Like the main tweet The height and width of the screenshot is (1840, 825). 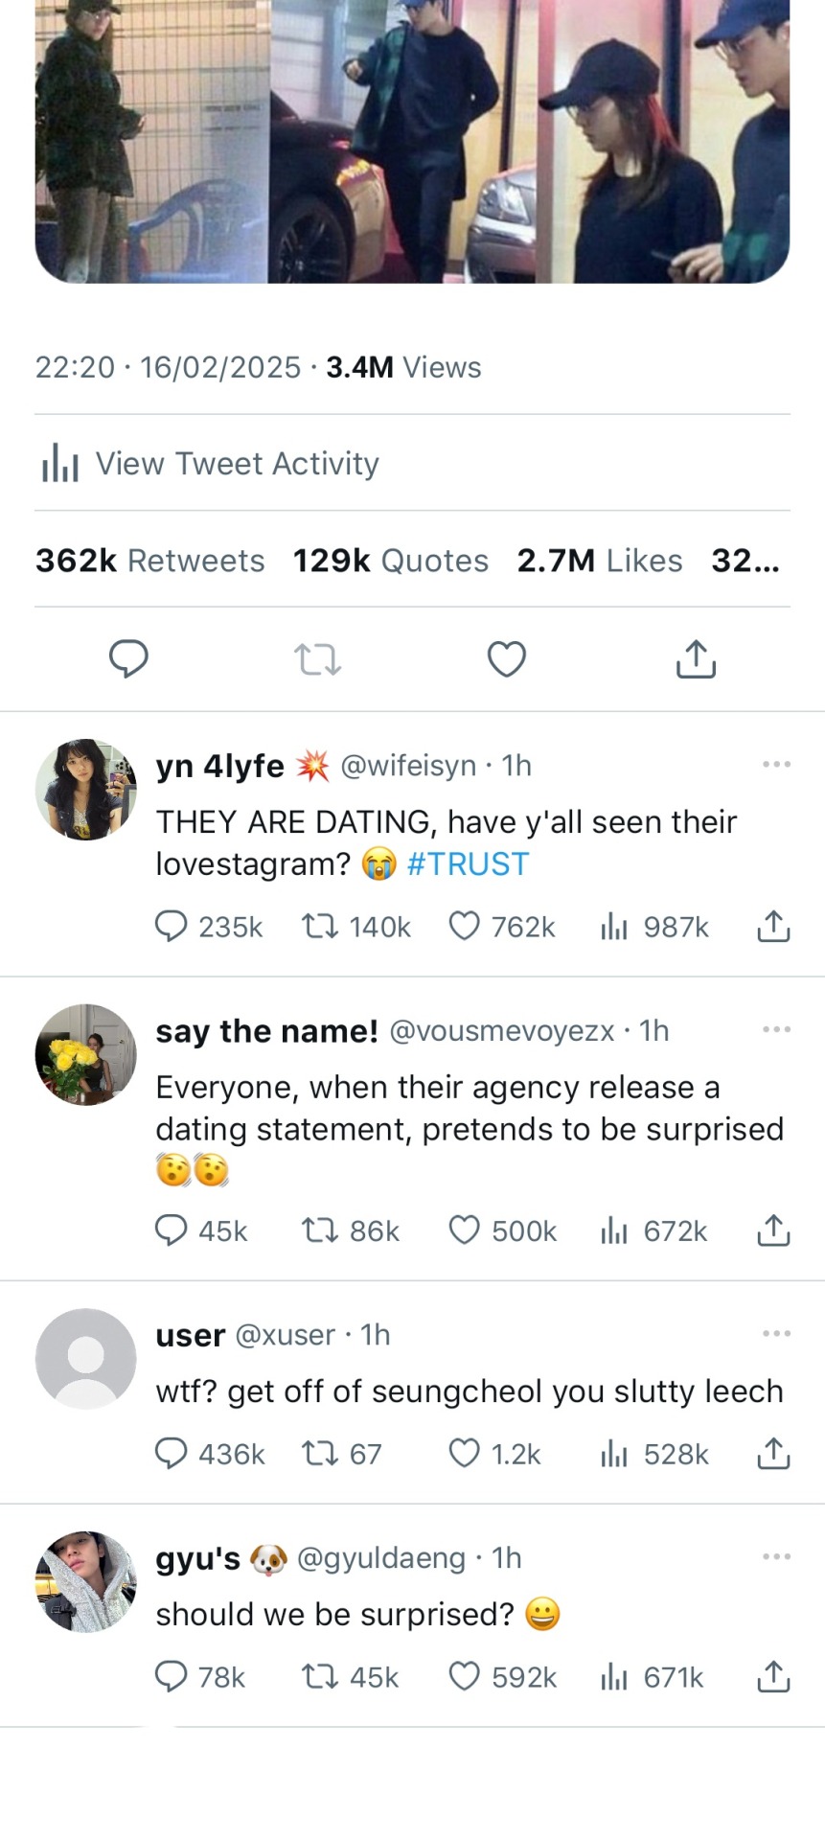(x=507, y=659)
